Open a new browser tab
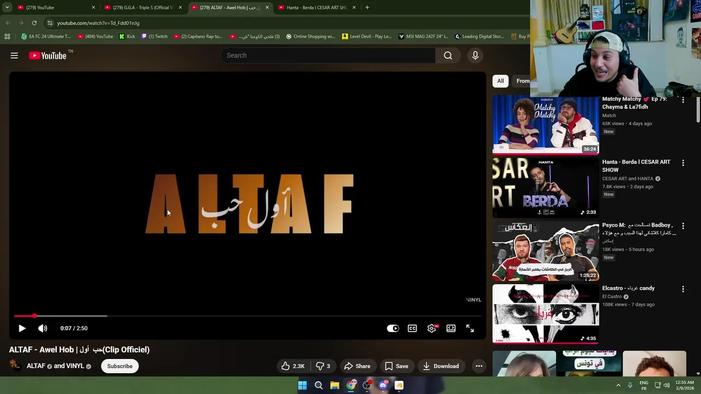The image size is (701, 394). click(367, 8)
